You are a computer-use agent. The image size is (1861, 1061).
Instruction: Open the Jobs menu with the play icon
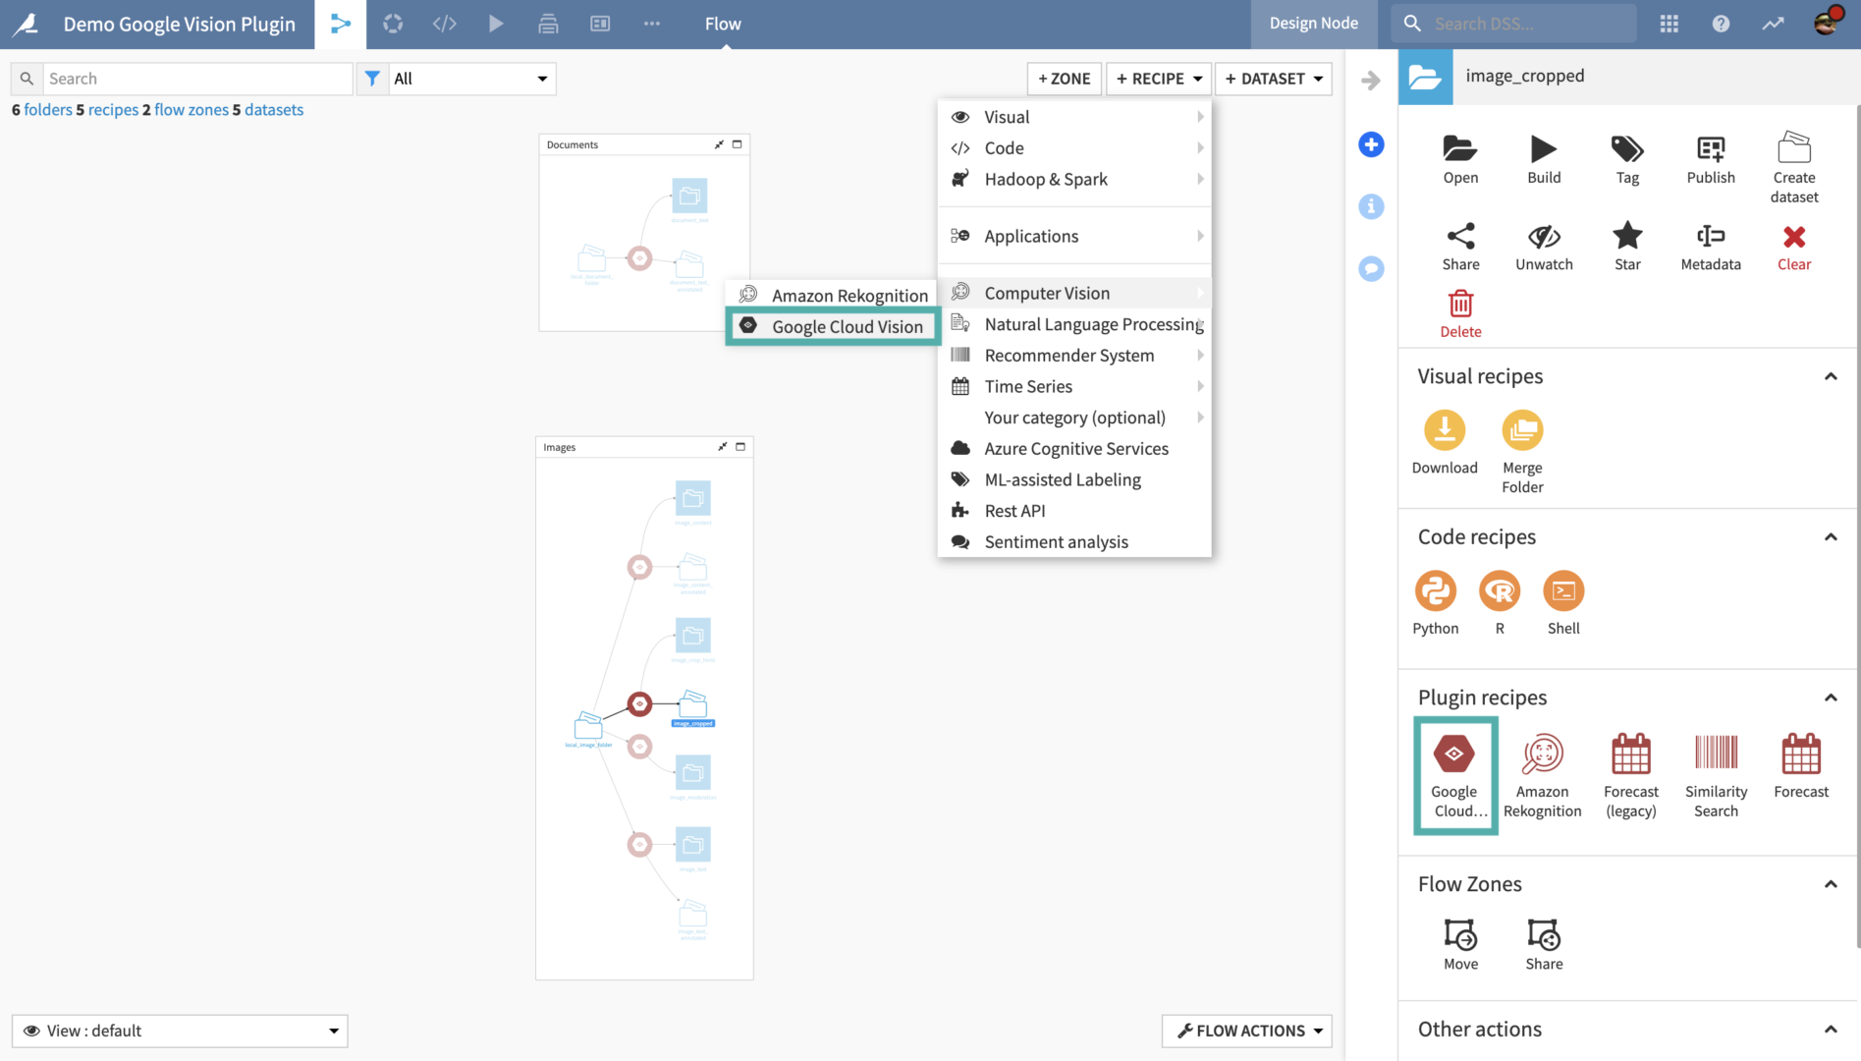pyautogui.click(x=496, y=24)
